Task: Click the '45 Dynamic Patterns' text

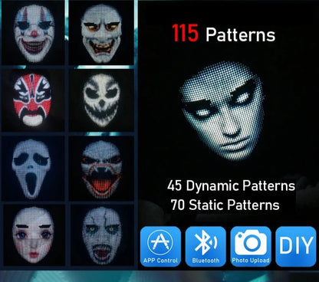Action: [231, 185]
